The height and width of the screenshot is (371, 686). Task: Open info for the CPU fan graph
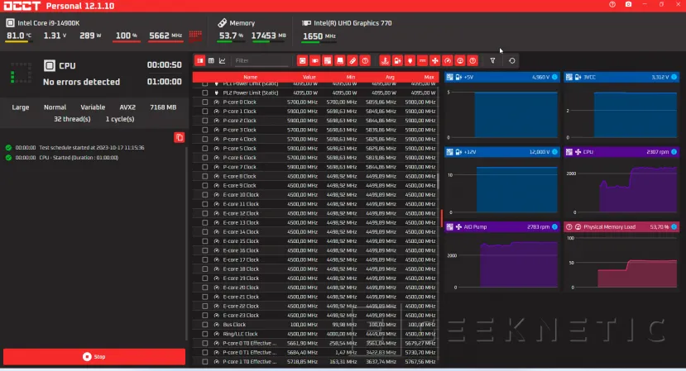pyautogui.click(x=674, y=152)
